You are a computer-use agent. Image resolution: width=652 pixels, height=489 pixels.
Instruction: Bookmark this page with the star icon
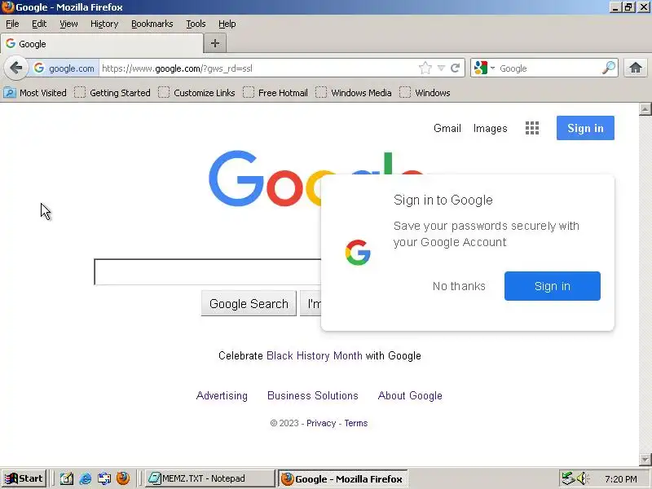pos(425,68)
